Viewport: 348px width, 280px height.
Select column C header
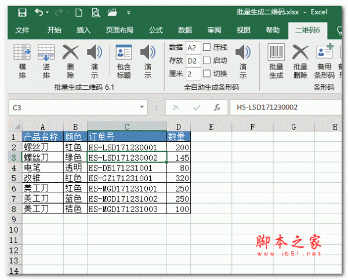[126, 127]
